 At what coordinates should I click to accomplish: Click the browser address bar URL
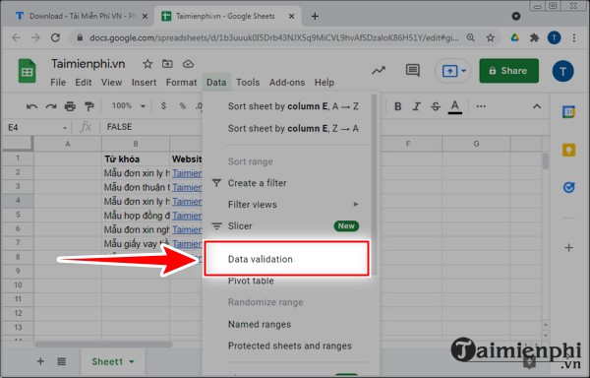(x=274, y=37)
